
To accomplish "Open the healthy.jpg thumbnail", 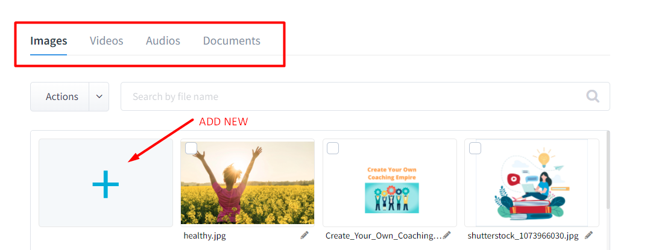I will tap(248, 183).
